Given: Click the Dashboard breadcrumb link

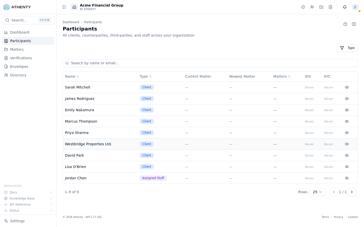Looking at the screenshot, I should (x=71, y=22).
